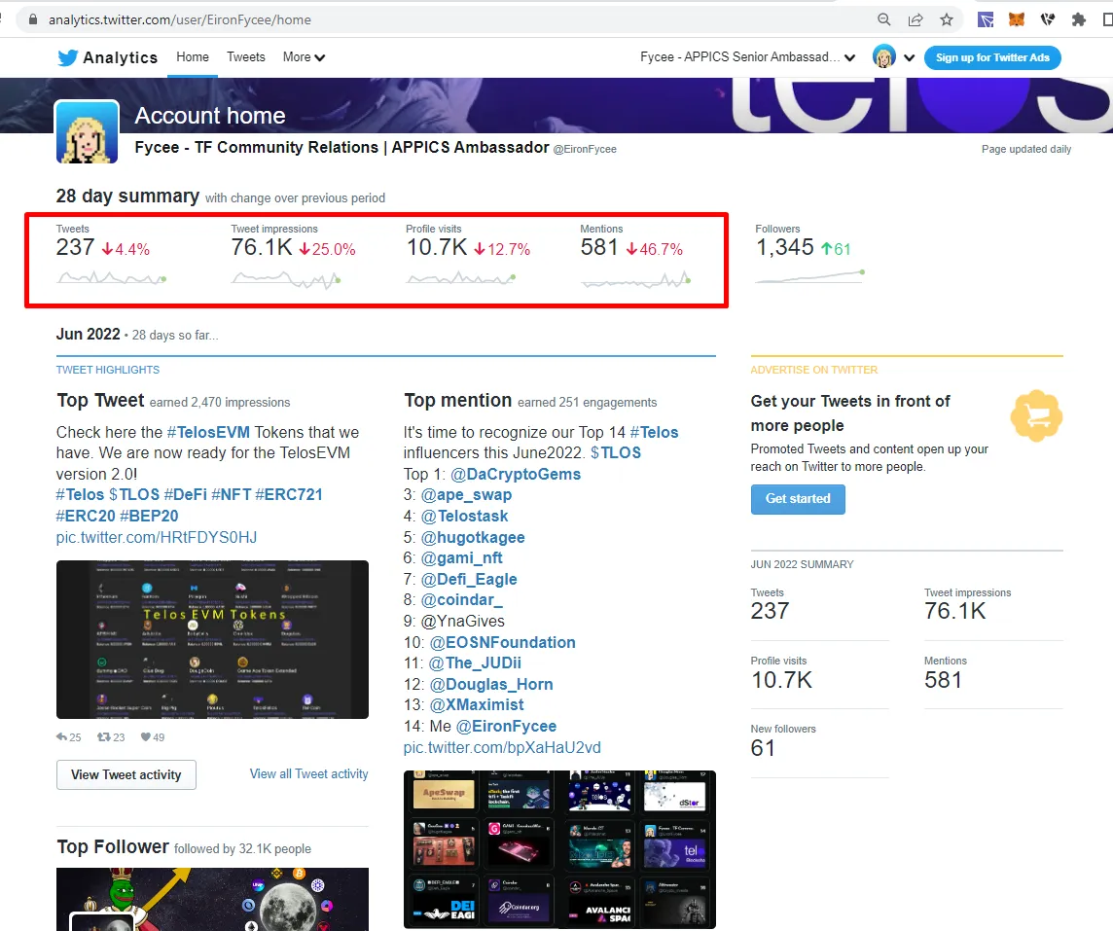Open the @Telostask mention link
1113x931 pixels.
(x=464, y=516)
